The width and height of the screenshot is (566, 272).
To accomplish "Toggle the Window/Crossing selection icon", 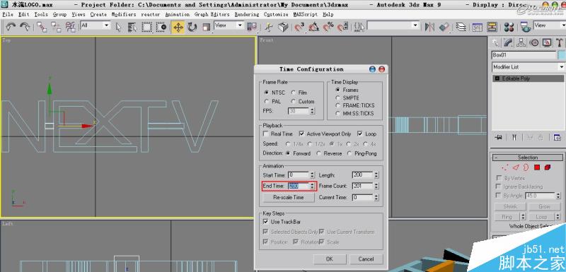I will pos(161,27).
